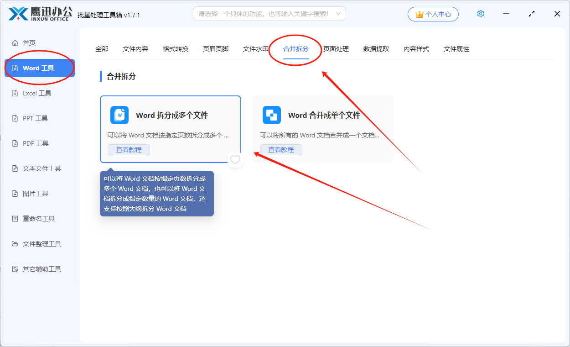Open the settings gear icon

pyautogui.click(x=480, y=14)
